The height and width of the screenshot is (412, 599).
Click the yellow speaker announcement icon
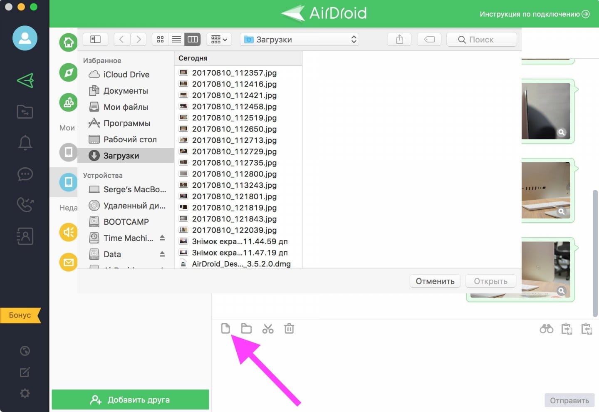tap(69, 232)
